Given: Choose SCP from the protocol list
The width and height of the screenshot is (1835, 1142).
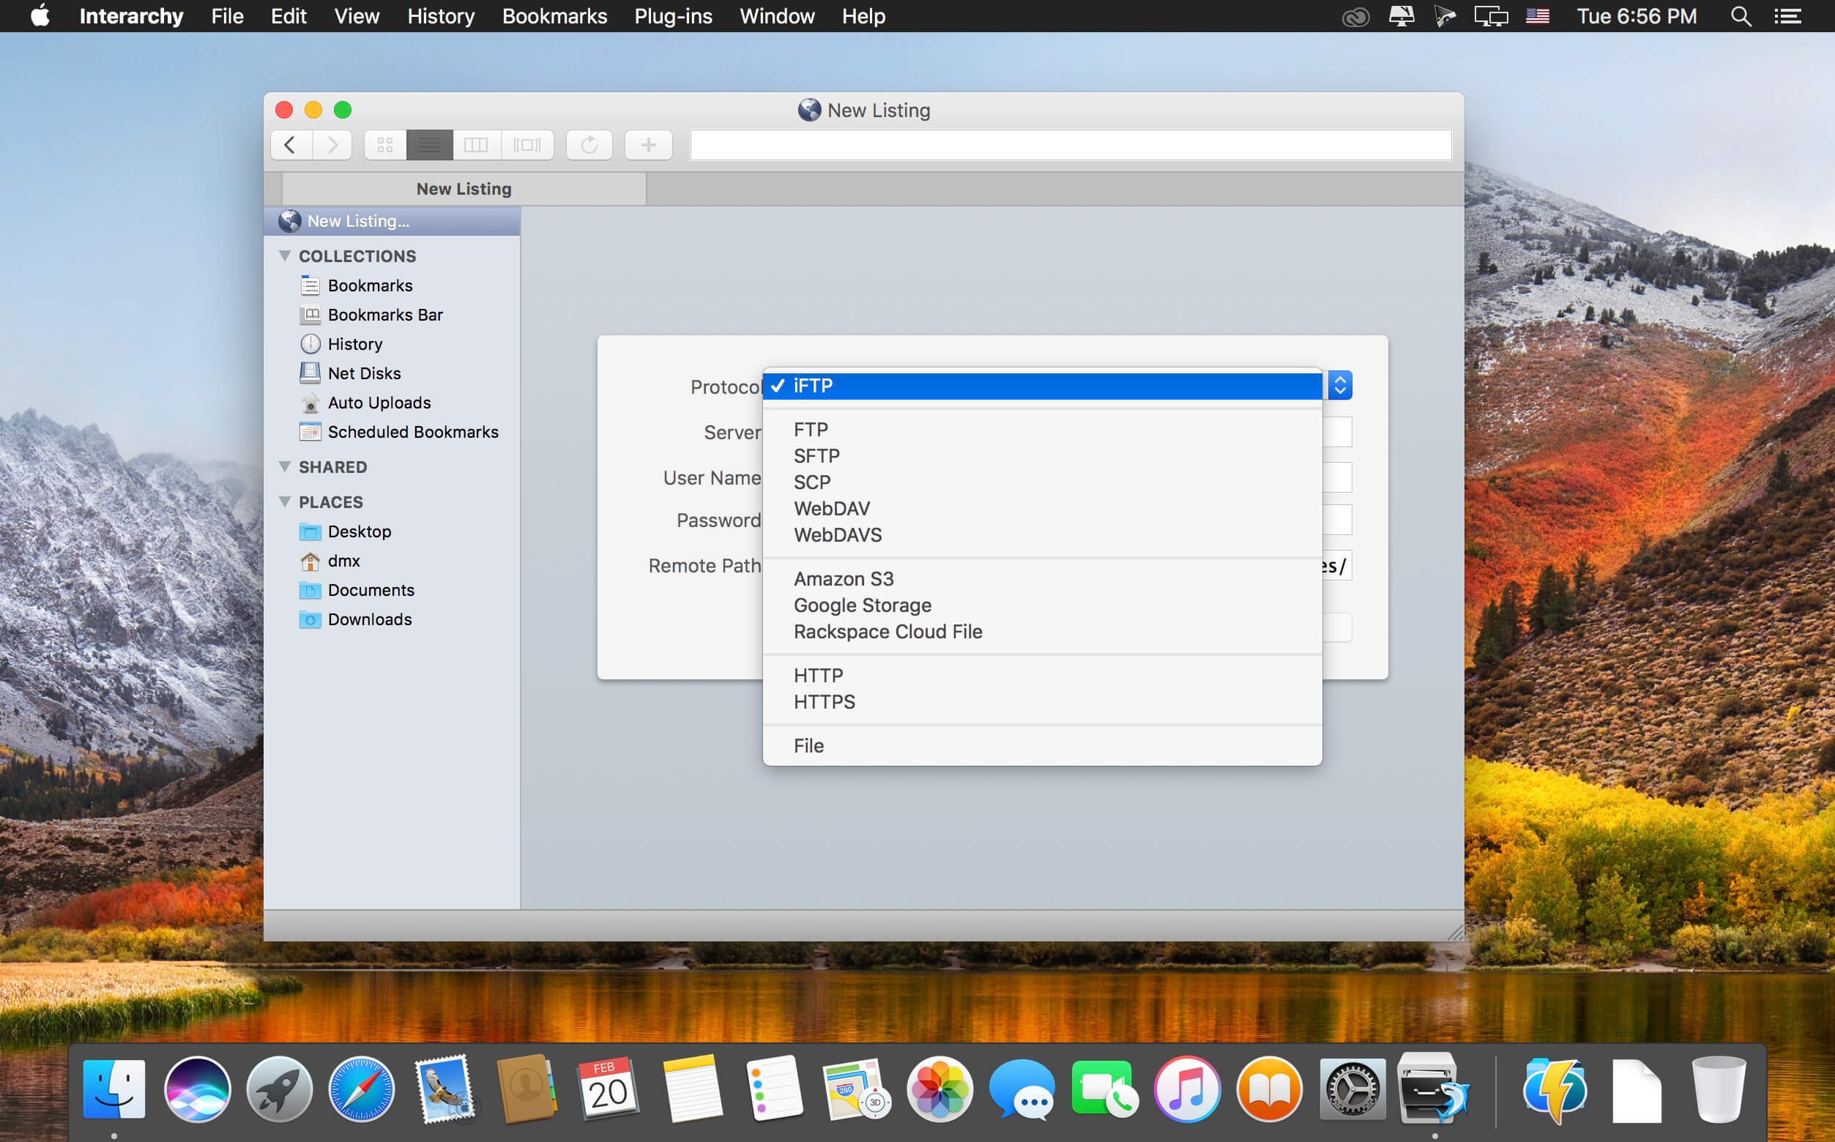Looking at the screenshot, I should click(1042, 482).
